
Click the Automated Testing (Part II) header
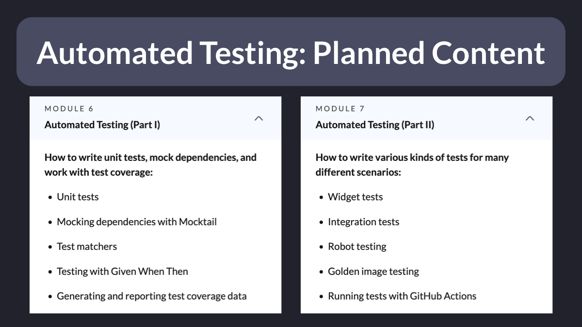pos(375,125)
